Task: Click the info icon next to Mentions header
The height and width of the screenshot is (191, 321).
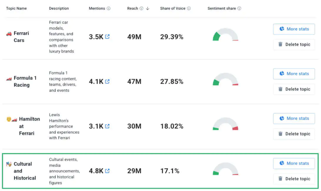Action: point(109,8)
